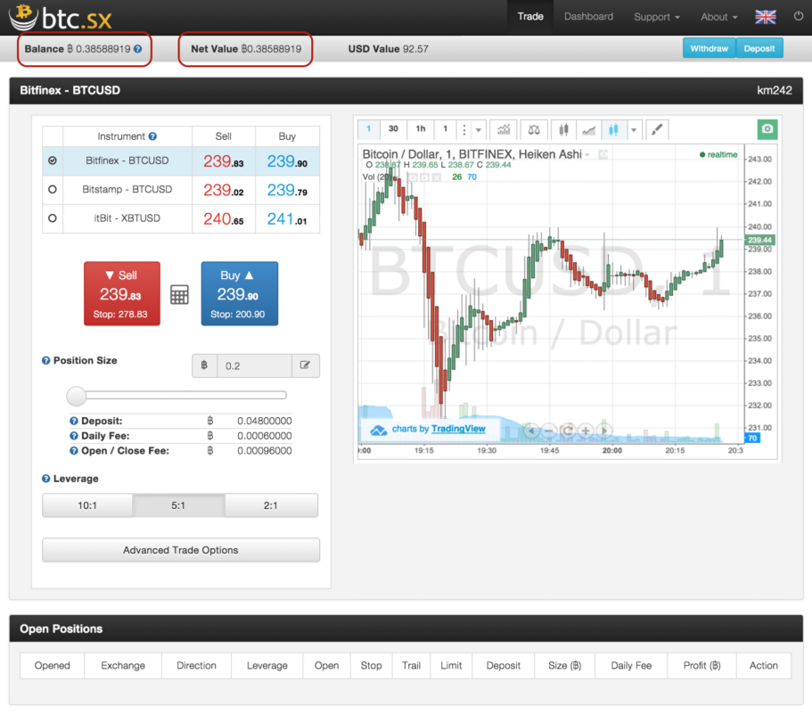Viewport: 812px width, 713px height.
Task: Click the compare scales icon
Action: tap(534, 129)
